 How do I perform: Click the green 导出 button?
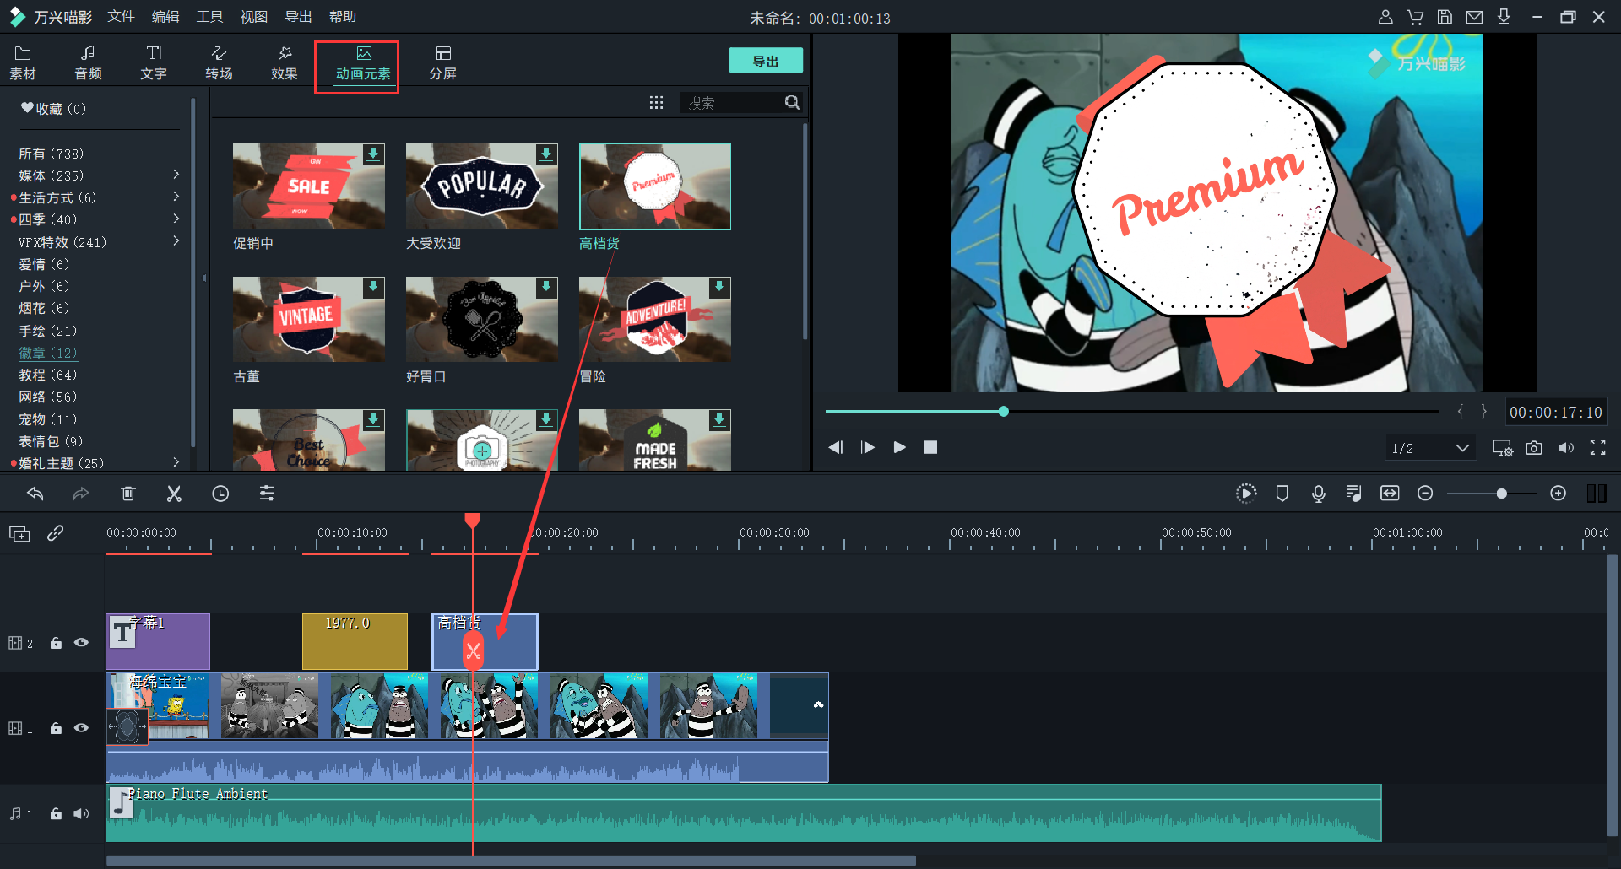[x=765, y=61]
